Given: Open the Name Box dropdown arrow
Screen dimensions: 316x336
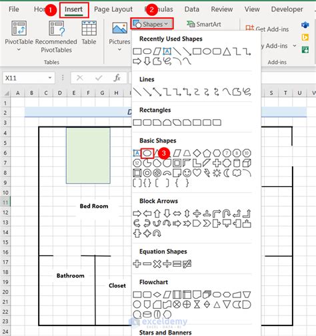Looking at the screenshot, I should click(x=50, y=78).
